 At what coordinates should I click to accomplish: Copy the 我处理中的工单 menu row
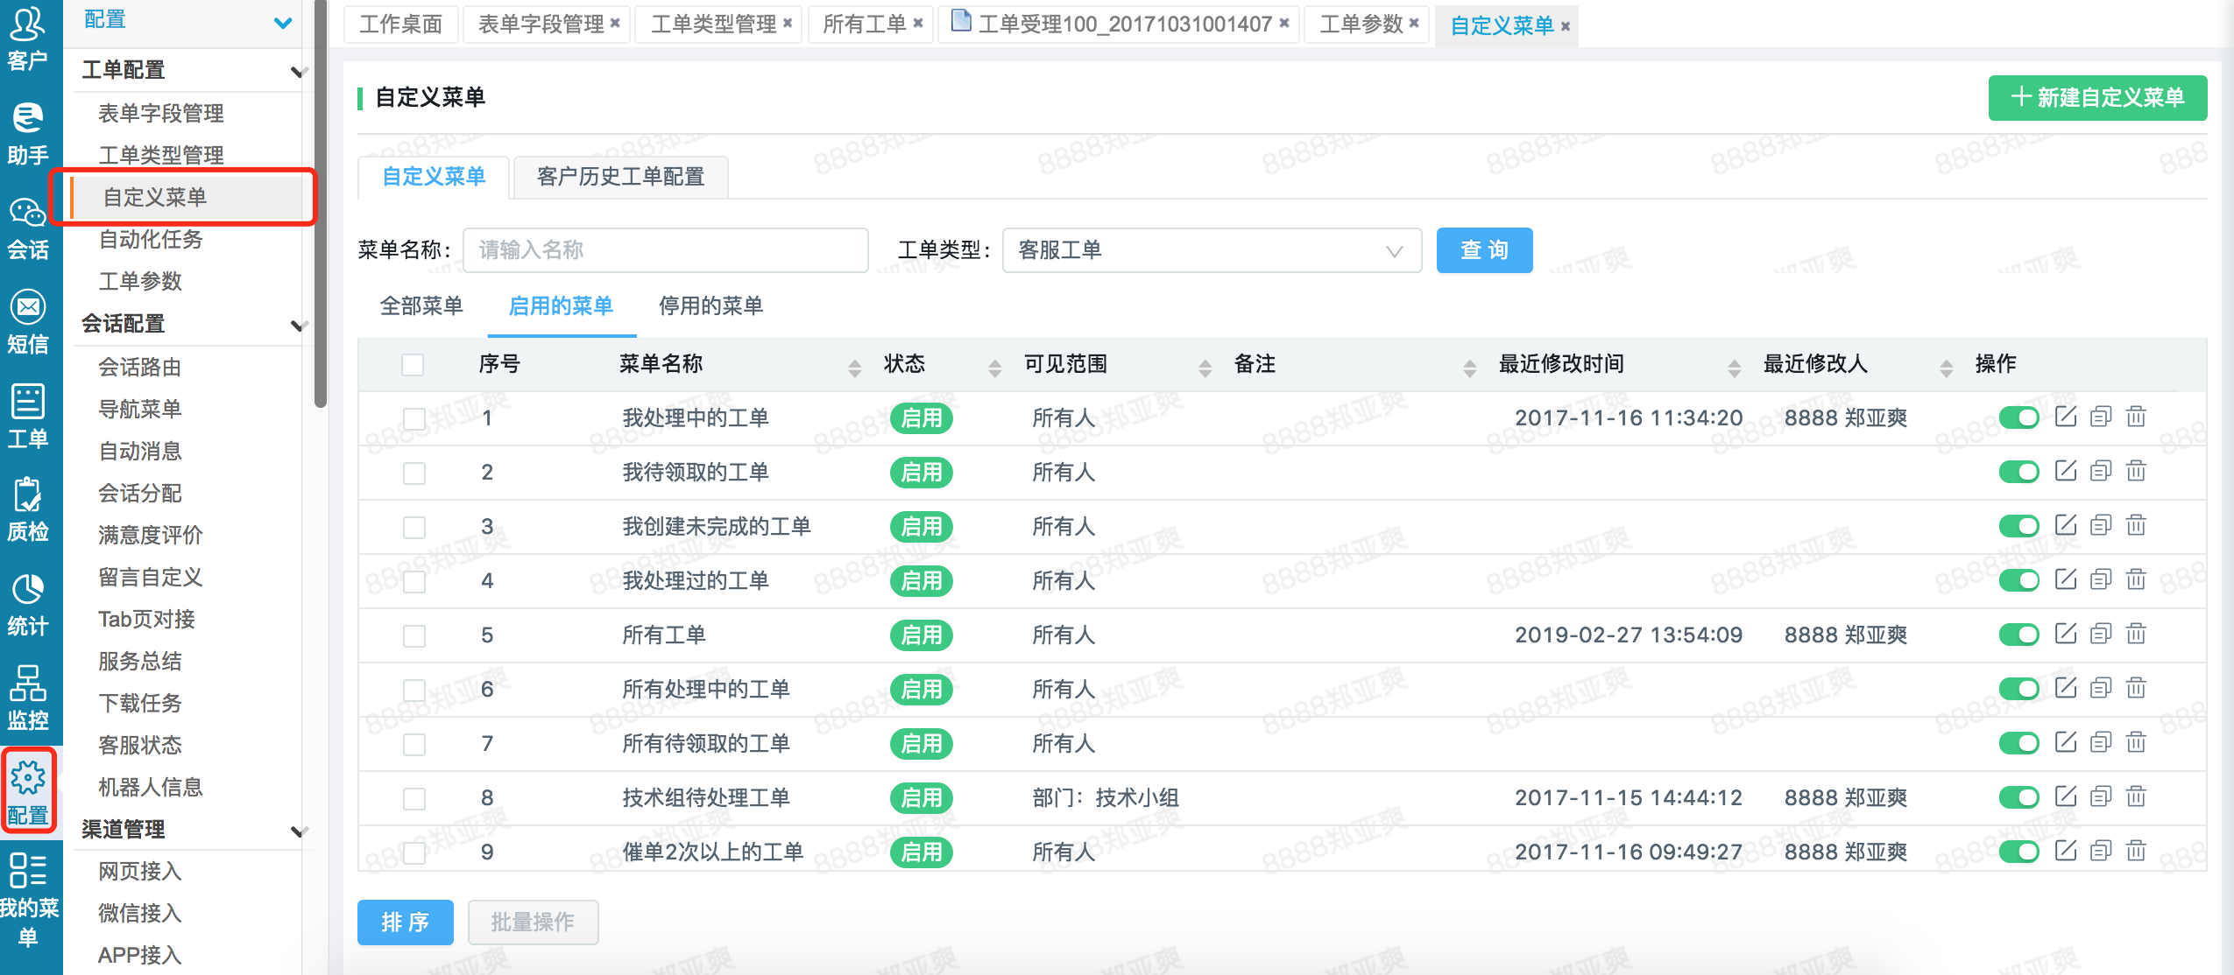[2101, 417]
